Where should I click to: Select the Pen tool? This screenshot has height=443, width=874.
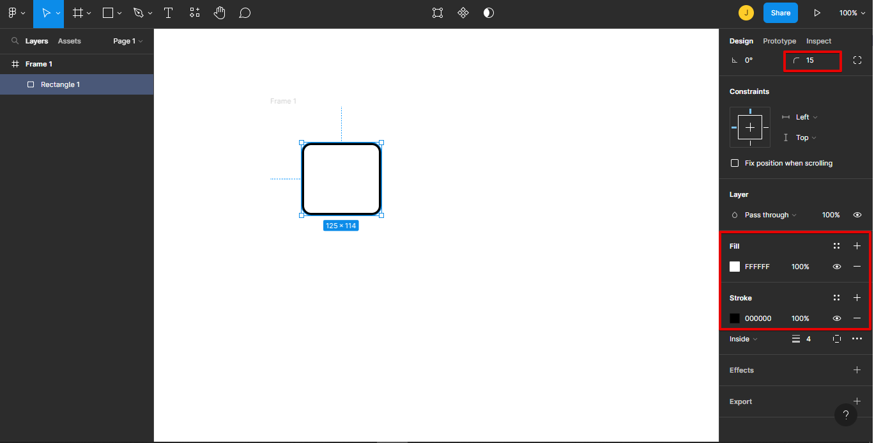(x=139, y=13)
